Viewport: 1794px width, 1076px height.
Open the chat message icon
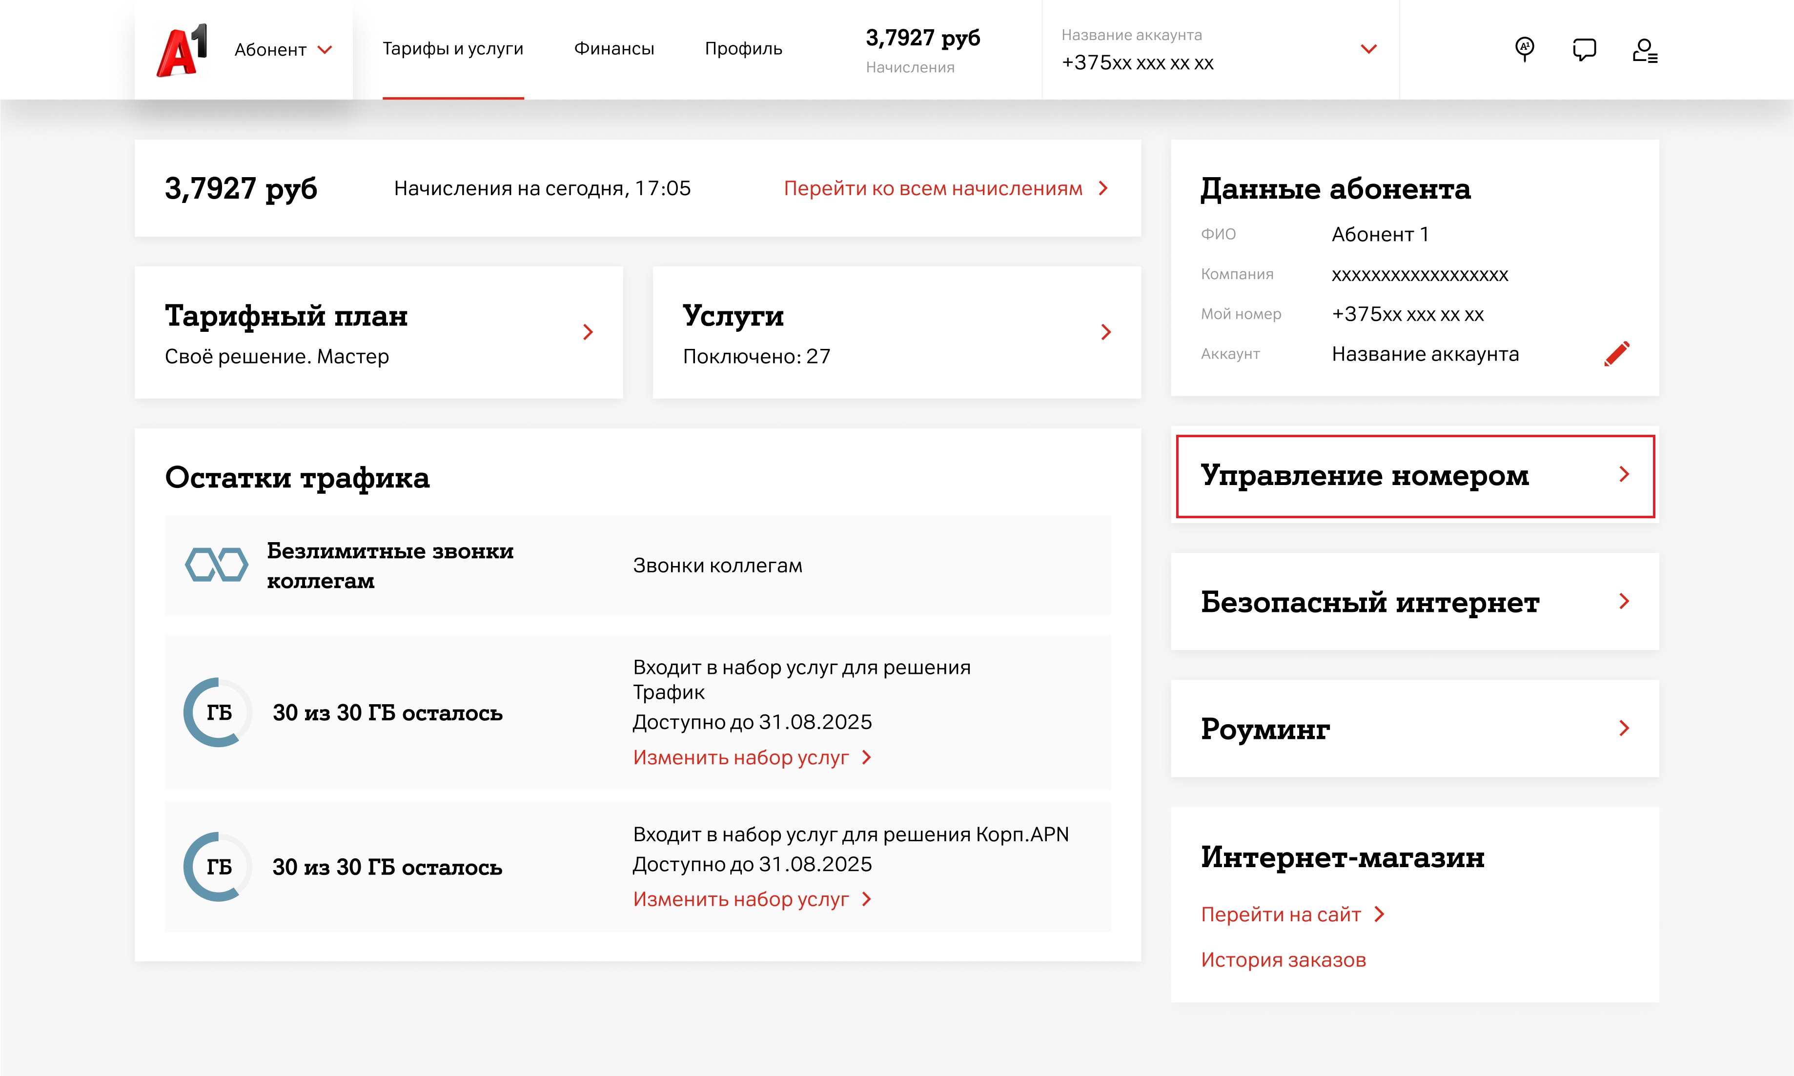pyautogui.click(x=1584, y=49)
